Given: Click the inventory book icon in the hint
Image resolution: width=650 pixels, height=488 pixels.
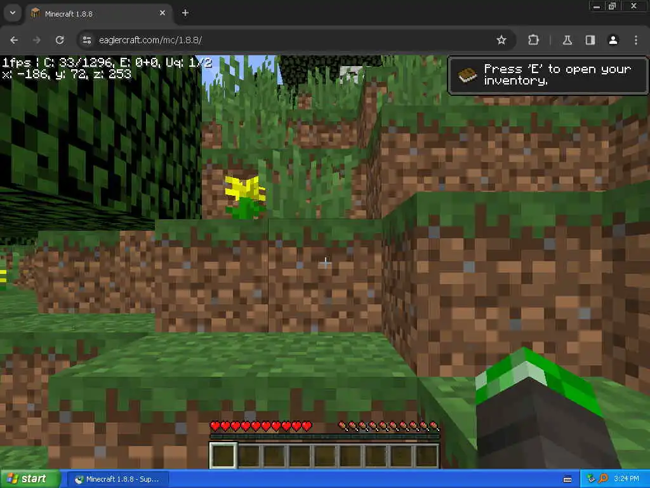Looking at the screenshot, I should [x=467, y=75].
